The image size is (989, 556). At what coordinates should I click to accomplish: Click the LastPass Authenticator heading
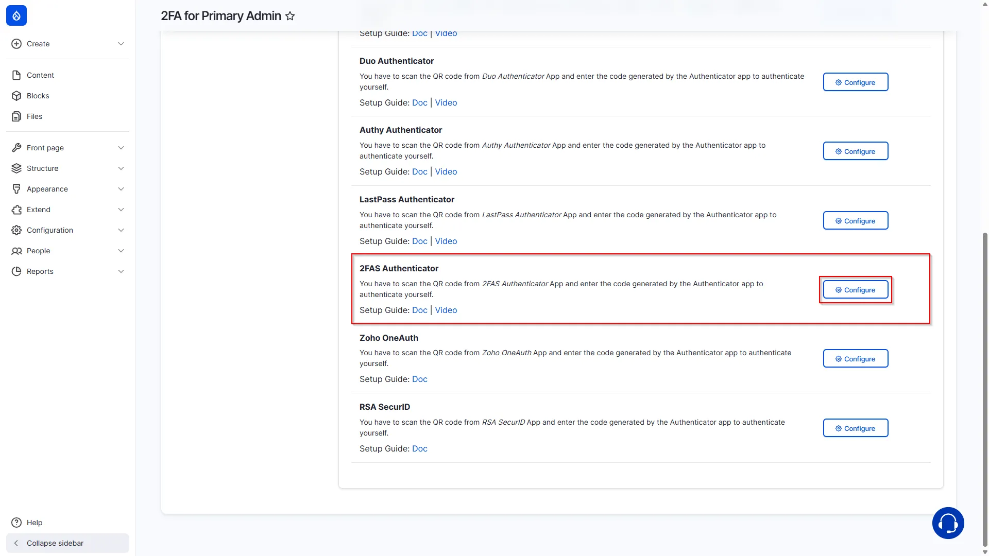pyautogui.click(x=407, y=199)
